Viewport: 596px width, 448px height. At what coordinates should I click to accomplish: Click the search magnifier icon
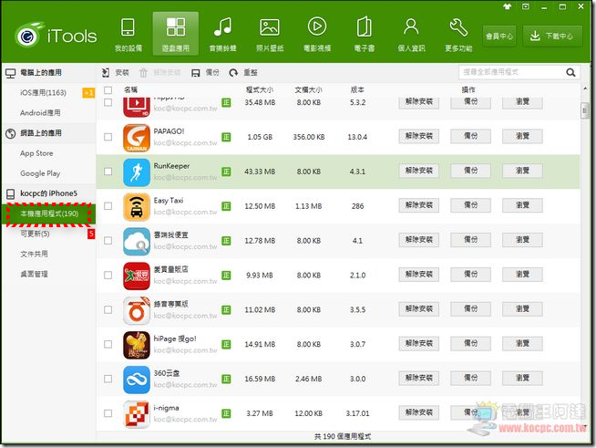coord(570,72)
